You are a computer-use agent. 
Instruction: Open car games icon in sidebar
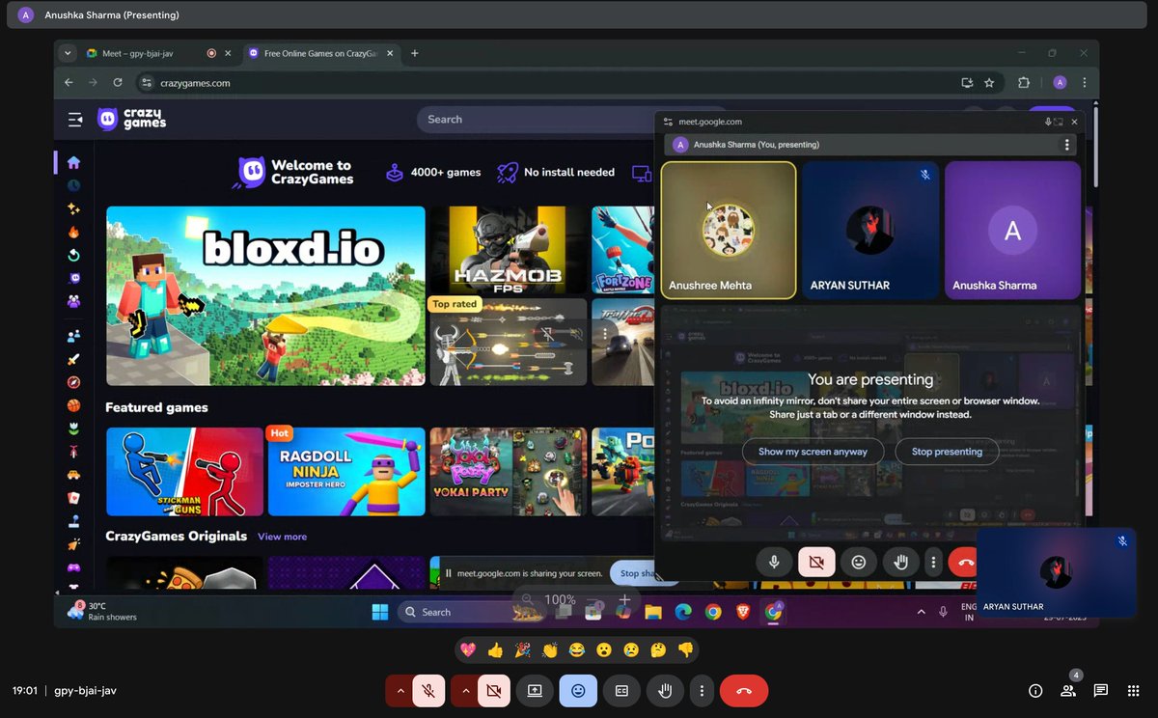point(73,475)
